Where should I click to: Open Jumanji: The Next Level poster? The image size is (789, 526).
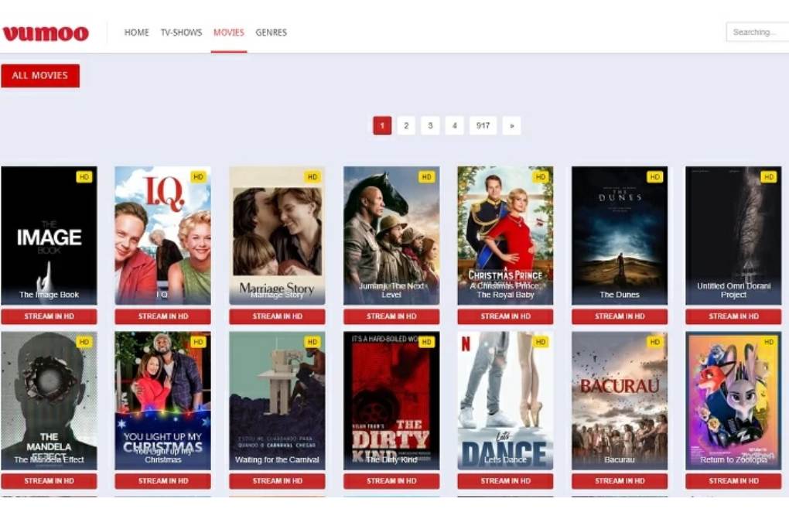[391, 236]
